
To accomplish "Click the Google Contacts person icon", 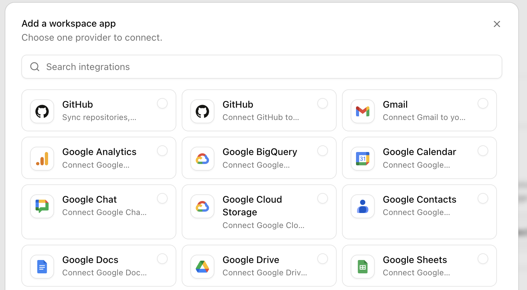I will (363, 206).
